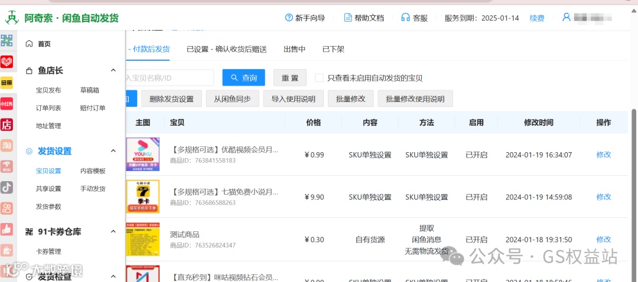Click the red thumbs-up icon

(6, 229)
